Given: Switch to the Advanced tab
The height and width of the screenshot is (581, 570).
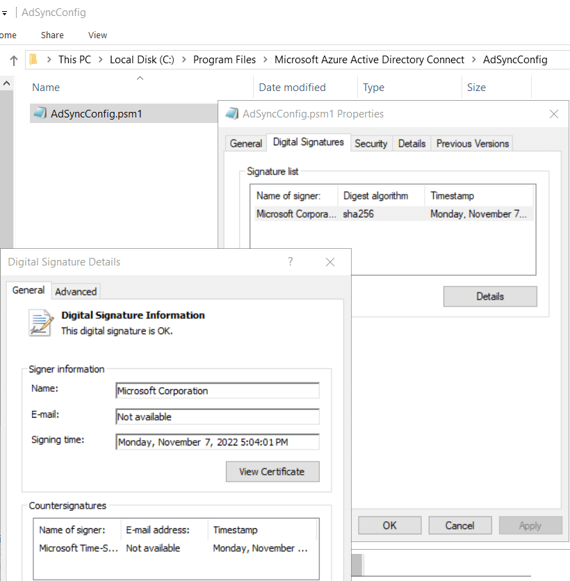Looking at the screenshot, I should (x=76, y=291).
